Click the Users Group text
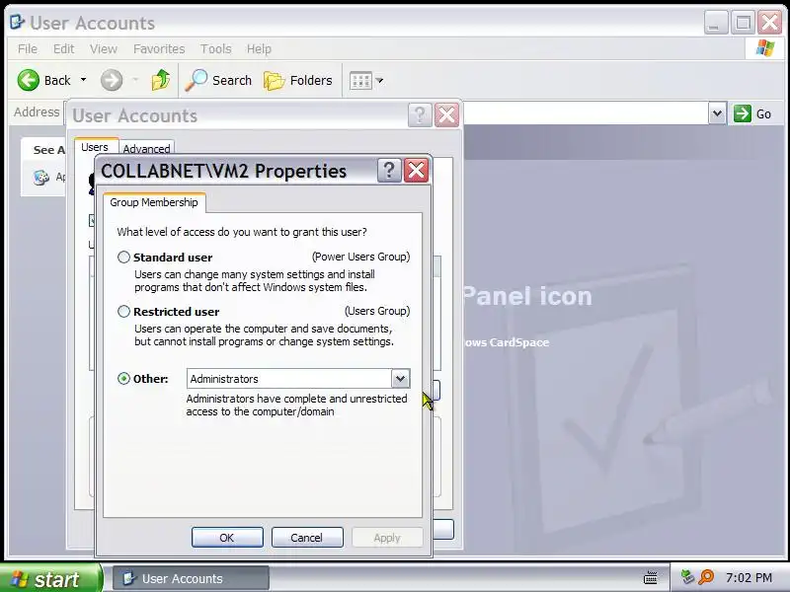Screen dimensions: 790x592 [377, 311]
